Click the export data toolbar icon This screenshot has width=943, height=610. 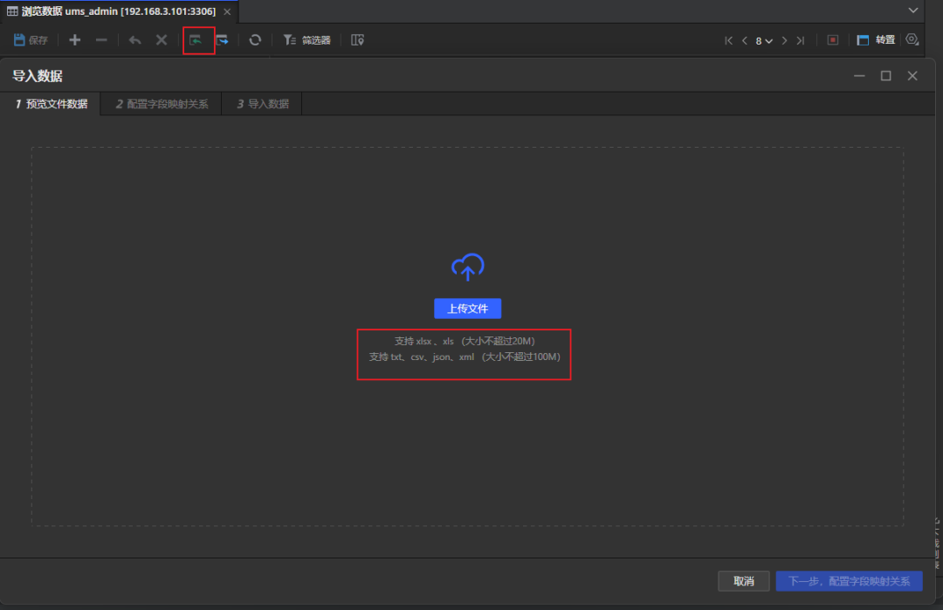(x=223, y=40)
